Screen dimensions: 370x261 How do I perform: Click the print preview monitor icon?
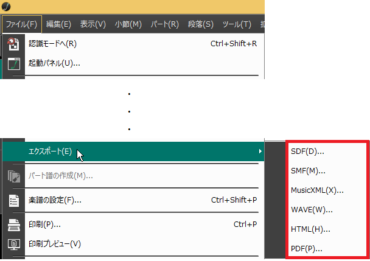[13, 244]
